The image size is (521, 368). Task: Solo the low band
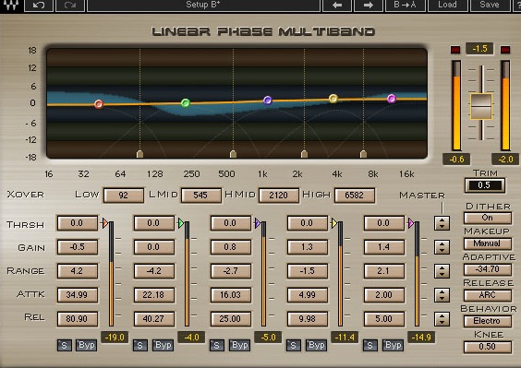click(x=64, y=346)
